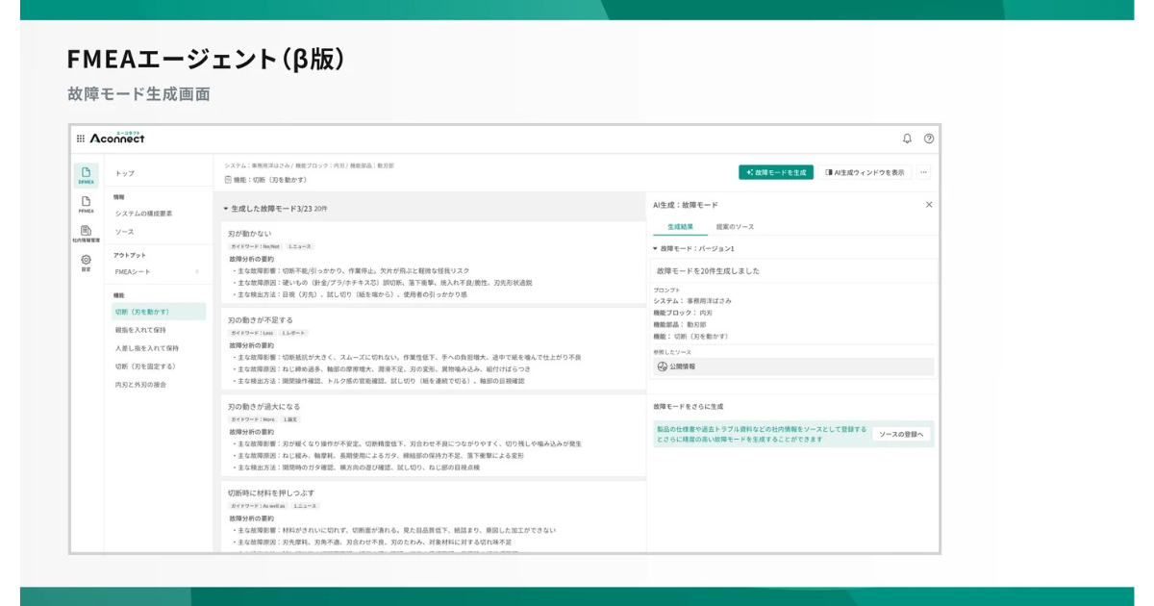Expand the FMEAシート item arrow
Viewport: 1154px width, 606px height.
(197, 272)
